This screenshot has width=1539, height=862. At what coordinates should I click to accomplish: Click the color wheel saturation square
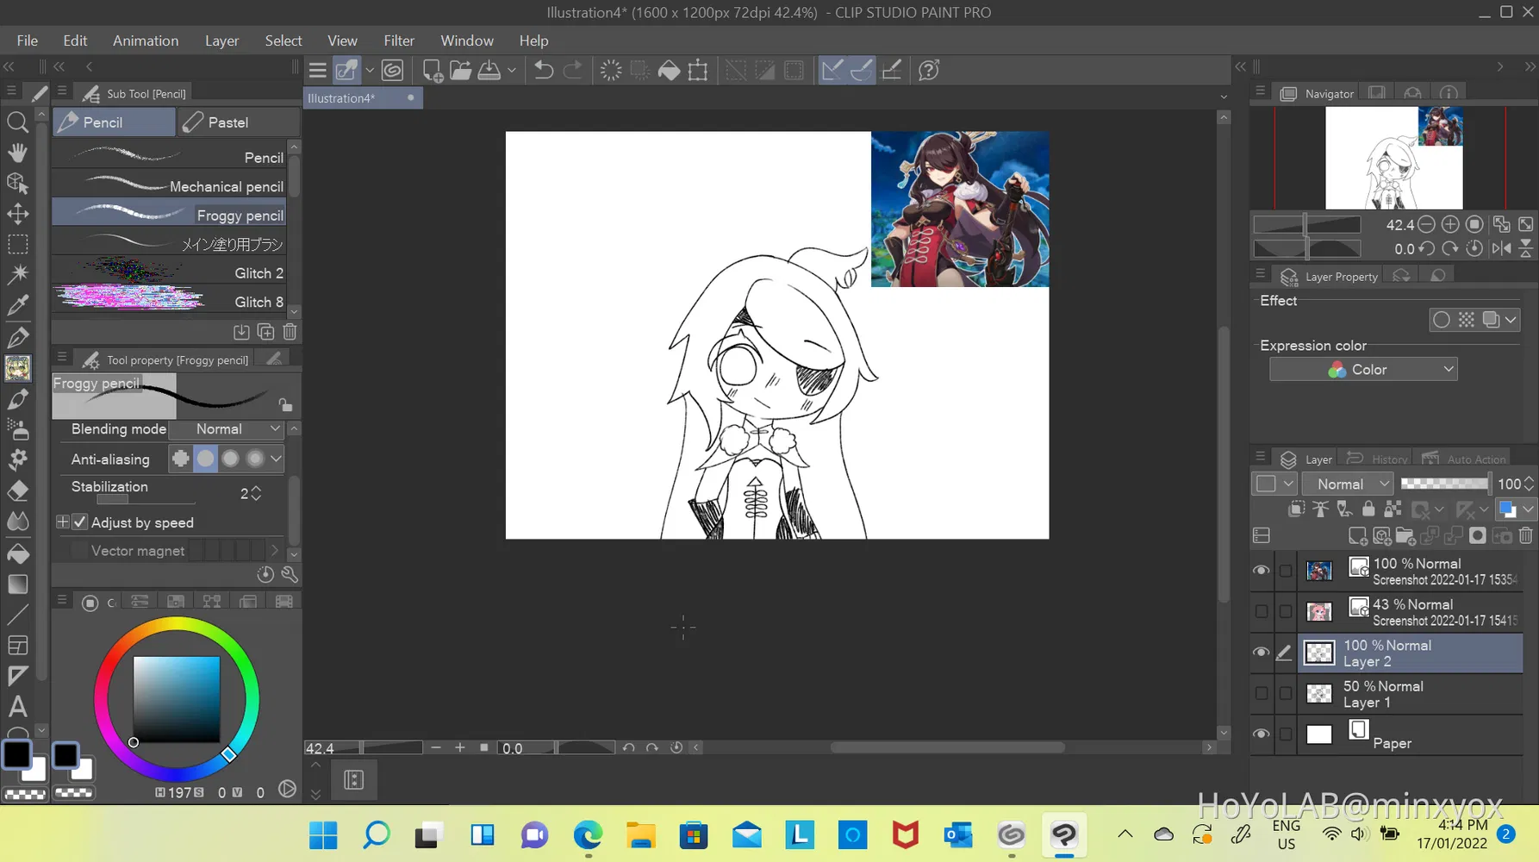[177, 699]
